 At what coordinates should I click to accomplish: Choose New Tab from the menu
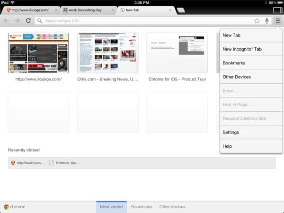point(251,35)
